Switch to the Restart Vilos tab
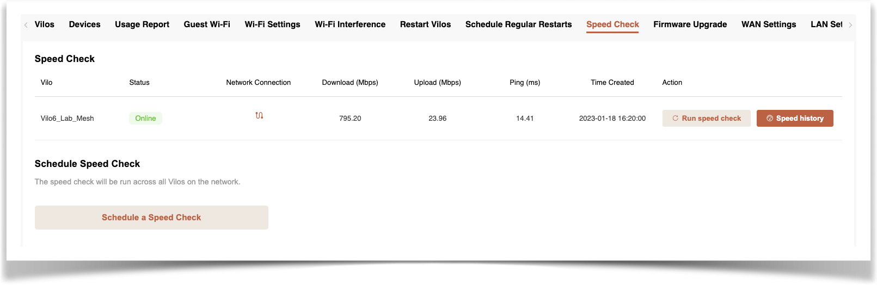877x285 pixels. [x=425, y=24]
